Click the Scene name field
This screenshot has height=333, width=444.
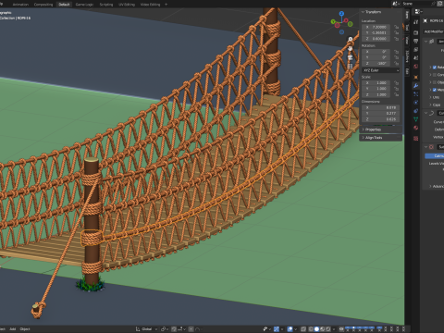click(419, 4)
